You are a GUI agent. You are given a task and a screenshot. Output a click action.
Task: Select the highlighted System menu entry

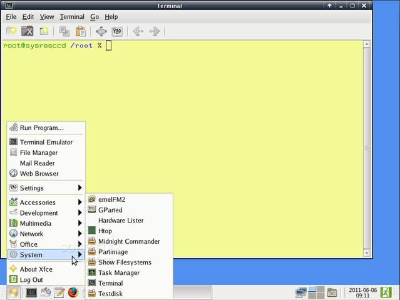pyautogui.click(x=46, y=254)
